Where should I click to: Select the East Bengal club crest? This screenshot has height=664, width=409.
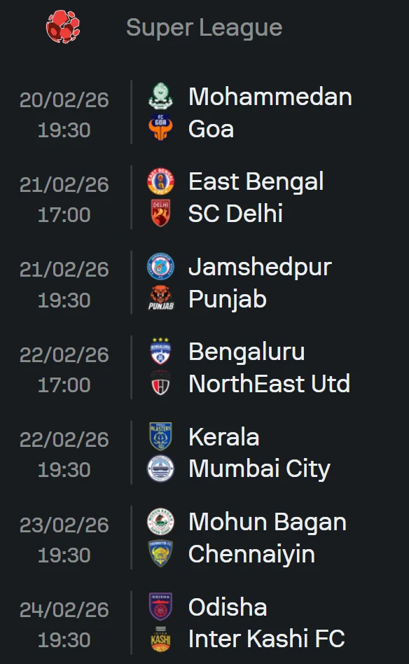(160, 181)
